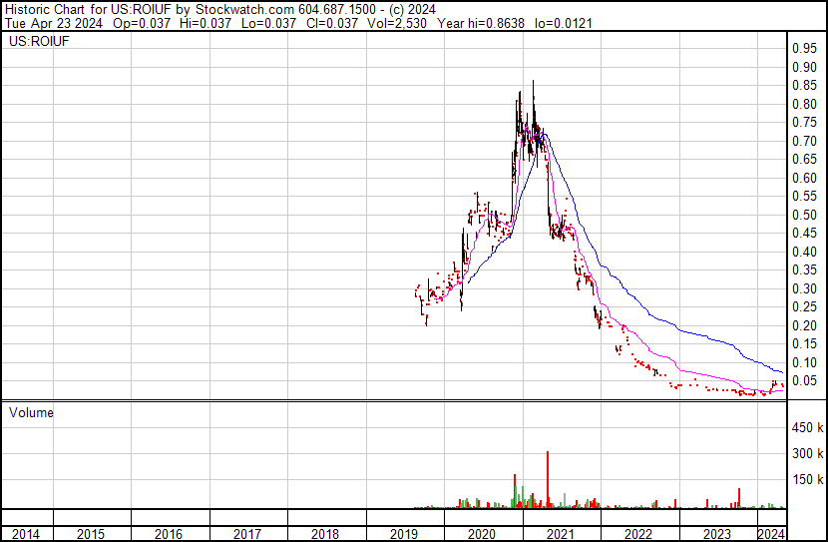Viewport: 828px width, 542px height.
Task: Click the Cl=0.037 close value
Action: pos(331,23)
